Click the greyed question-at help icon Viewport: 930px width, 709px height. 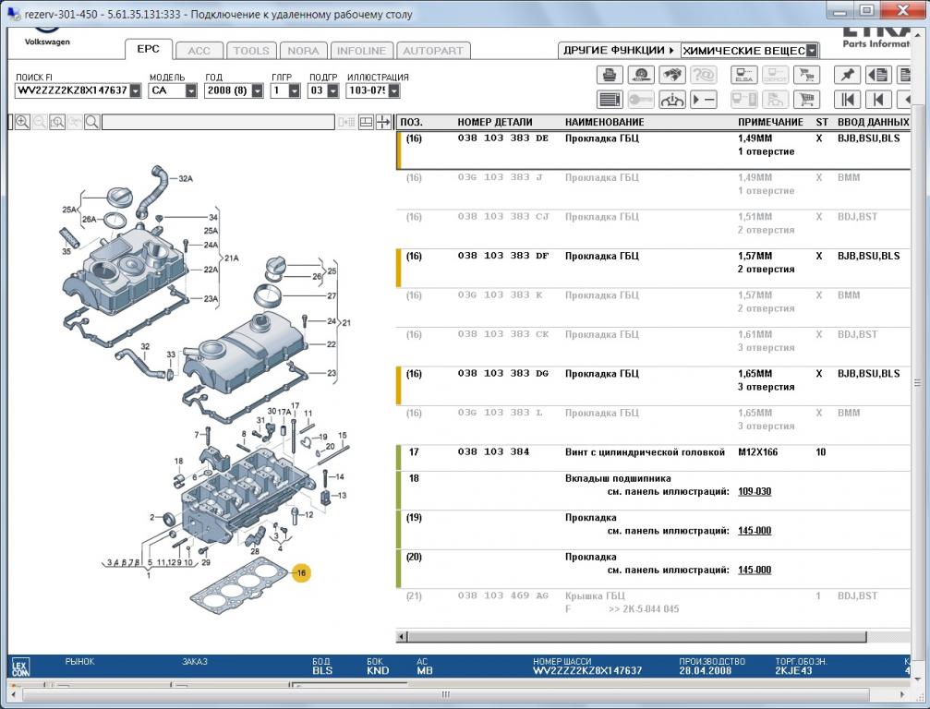click(704, 75)
